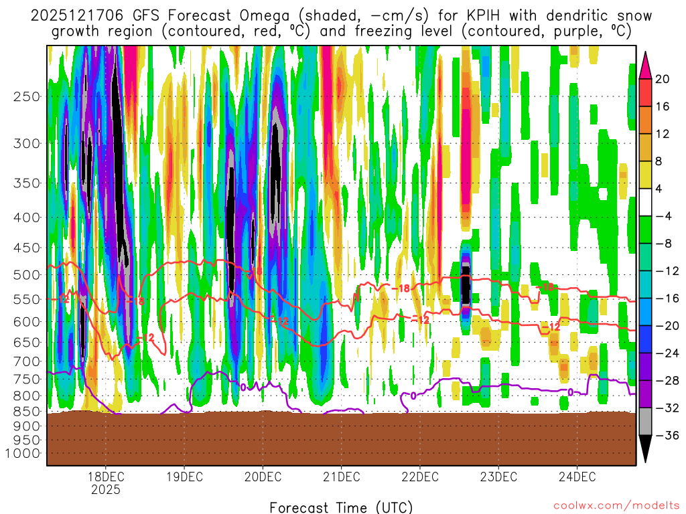Click the bright green swatch between -4 and -8
686x514 pixels.
(x=645, y=230)
